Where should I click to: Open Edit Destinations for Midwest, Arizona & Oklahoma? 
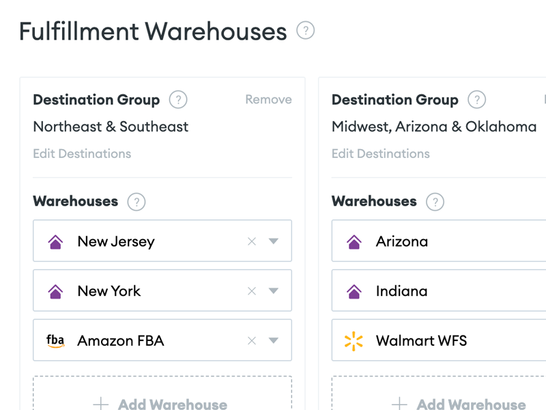(381, 154)
